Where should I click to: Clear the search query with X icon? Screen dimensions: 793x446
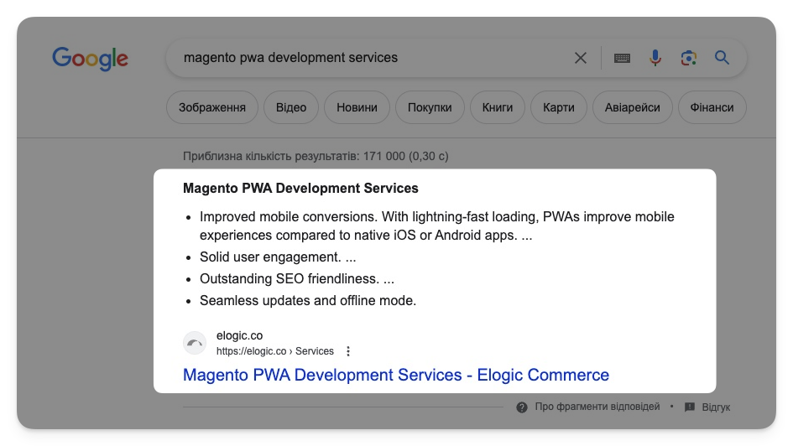[581, 58]
